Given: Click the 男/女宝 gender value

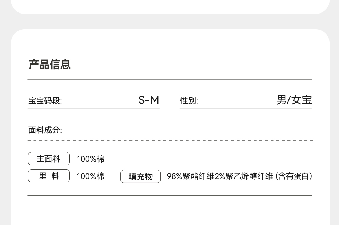Looking at the screenshot, I should click(x=294, y=100).
